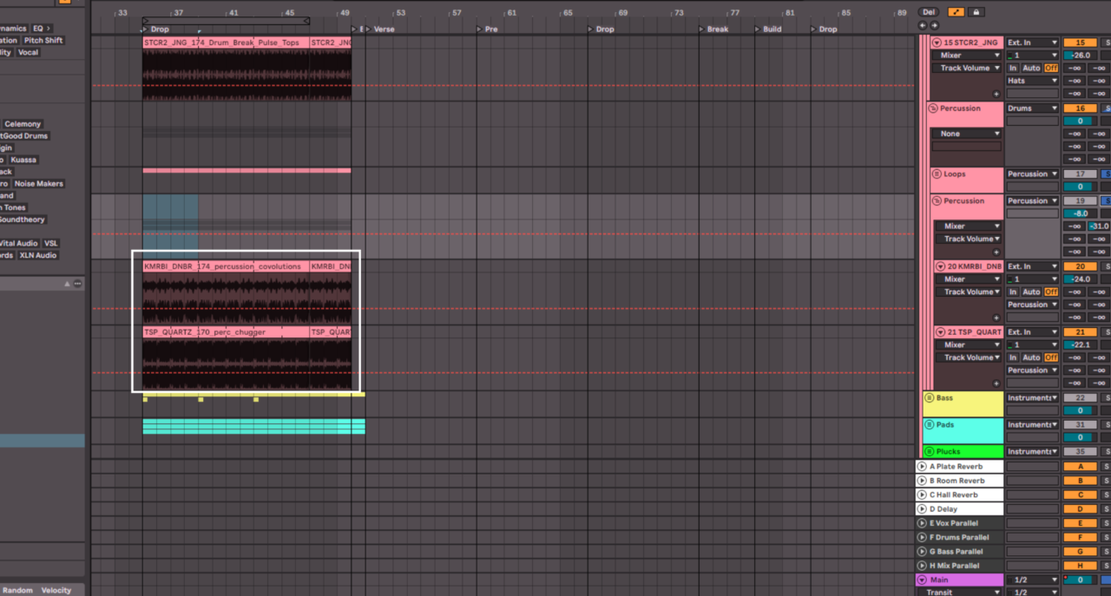Enable track 17 Loops activator

(1080, 174)
